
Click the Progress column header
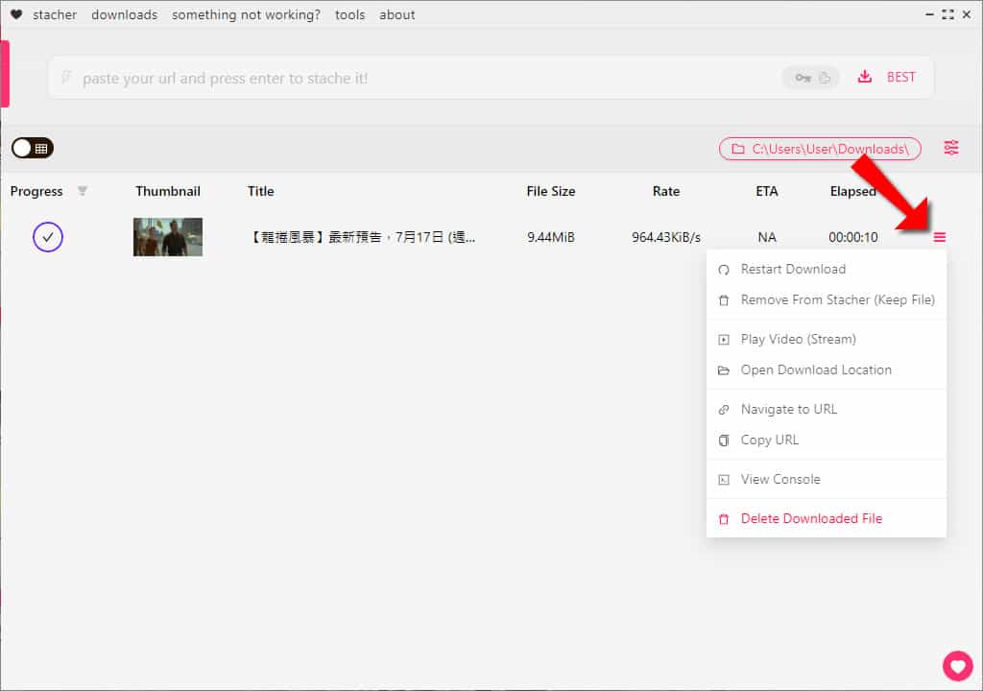tap(36, 191)
